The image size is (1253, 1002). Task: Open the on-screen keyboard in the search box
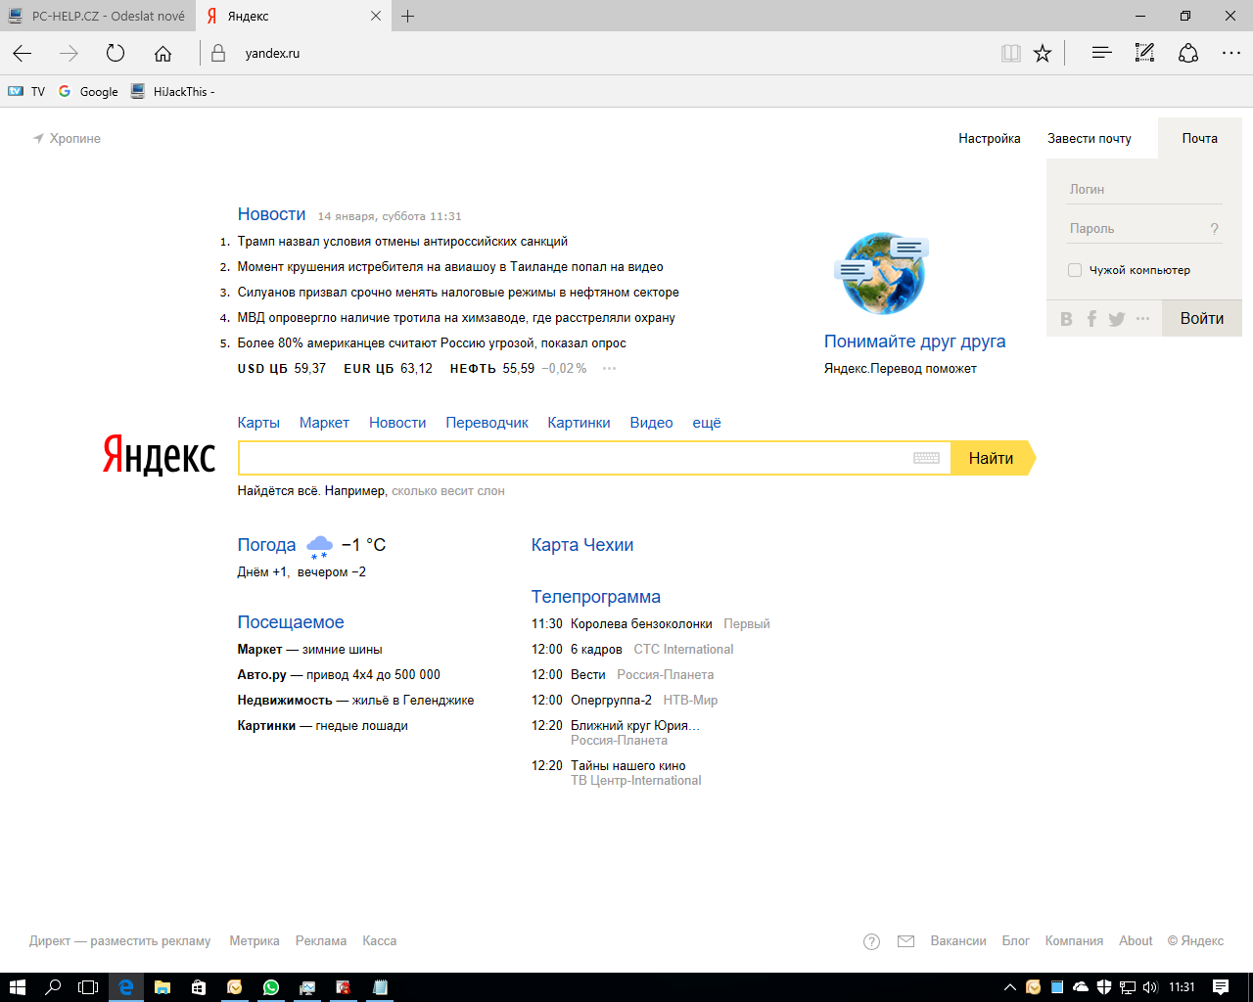(926, 458)
